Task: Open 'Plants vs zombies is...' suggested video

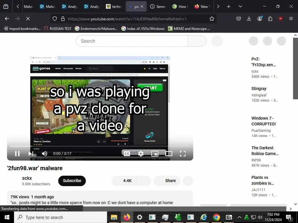Action: pyautogui.click(x=262, y=180)
